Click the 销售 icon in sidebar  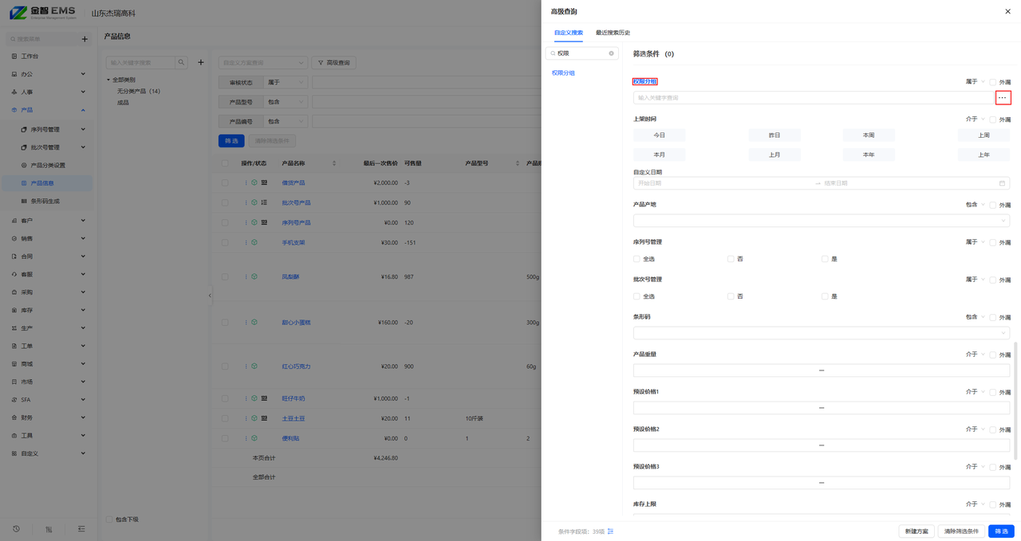tap(14, 238)
